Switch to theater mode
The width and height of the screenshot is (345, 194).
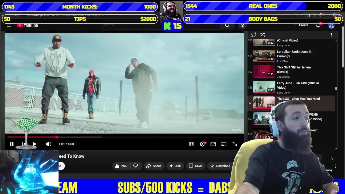tap(213, 144)
